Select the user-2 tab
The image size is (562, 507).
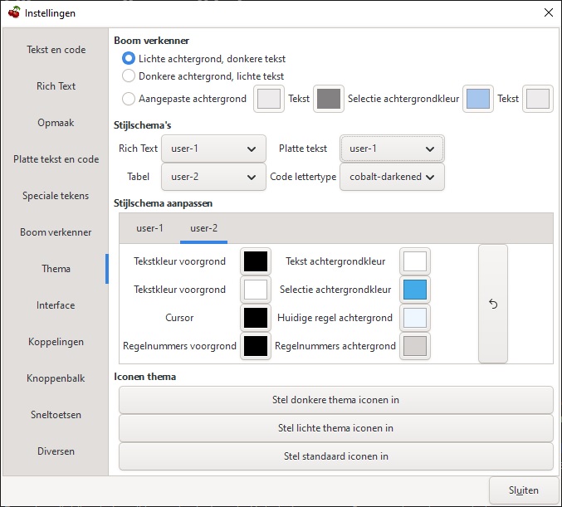[x=203, y=228]
